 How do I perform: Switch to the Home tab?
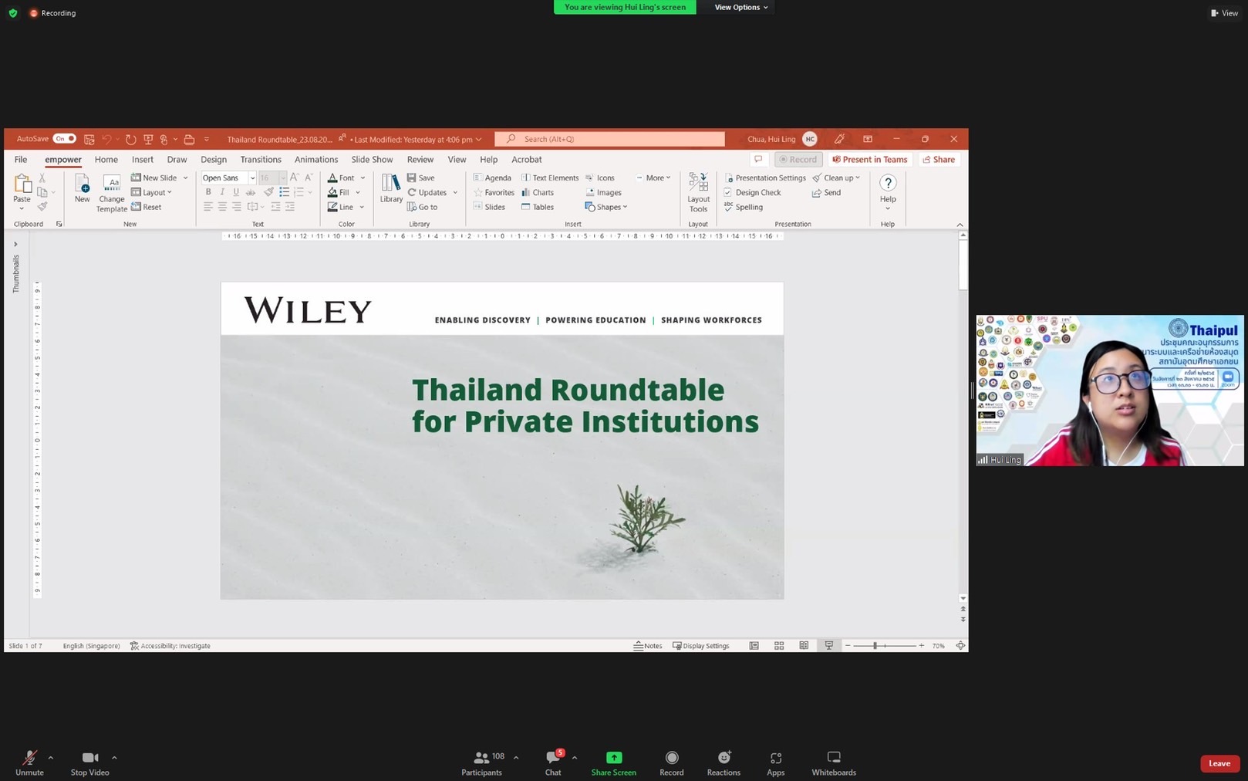(106, 160)
